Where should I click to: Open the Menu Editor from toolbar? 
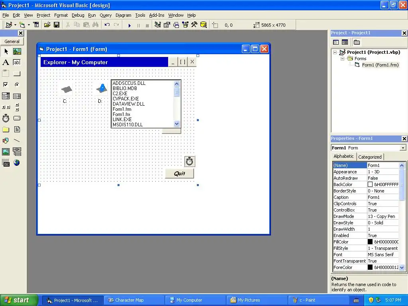pos(36,25)
